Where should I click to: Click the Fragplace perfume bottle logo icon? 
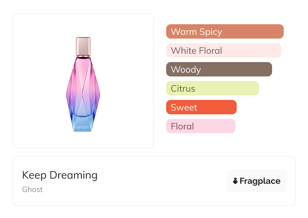pyautogui.click(x=235, y=181)
